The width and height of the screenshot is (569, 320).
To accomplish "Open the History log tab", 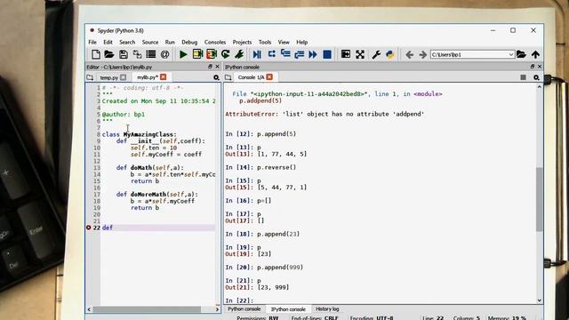I will pos(327,309).
